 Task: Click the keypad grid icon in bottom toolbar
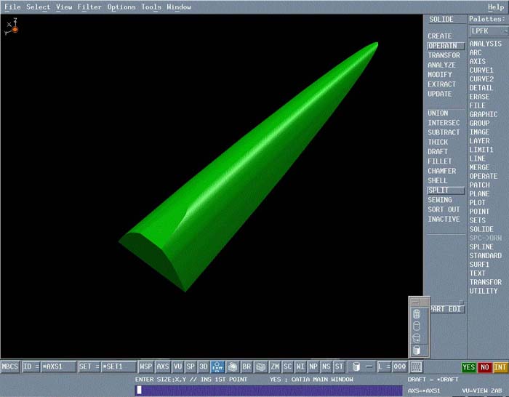pyautogui.click(x=416, y=367)
